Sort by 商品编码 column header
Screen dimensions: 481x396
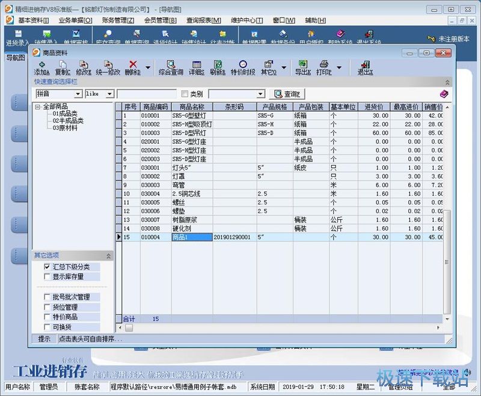(x=156, y=107)
